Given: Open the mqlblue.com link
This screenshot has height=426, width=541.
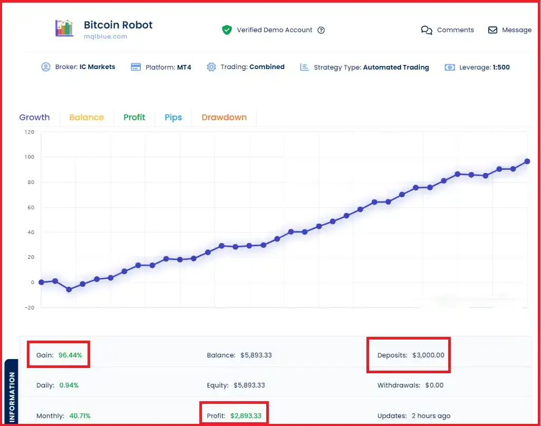Looking at the screenshot, I should click(105, 37).
